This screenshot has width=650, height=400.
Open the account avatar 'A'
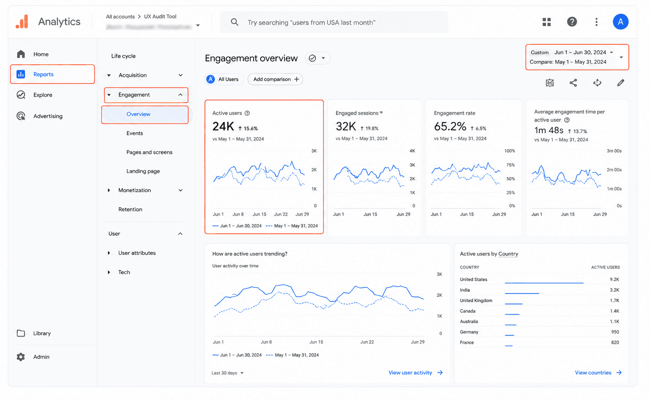[620, 22]
